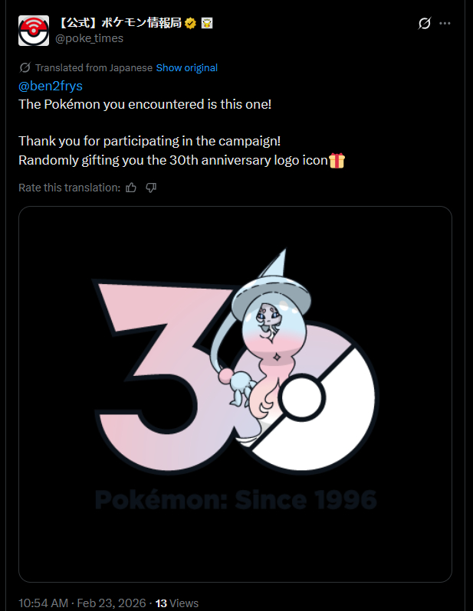Rate the translation with thumbs up

pyautogui.click(x=131, y=188)
